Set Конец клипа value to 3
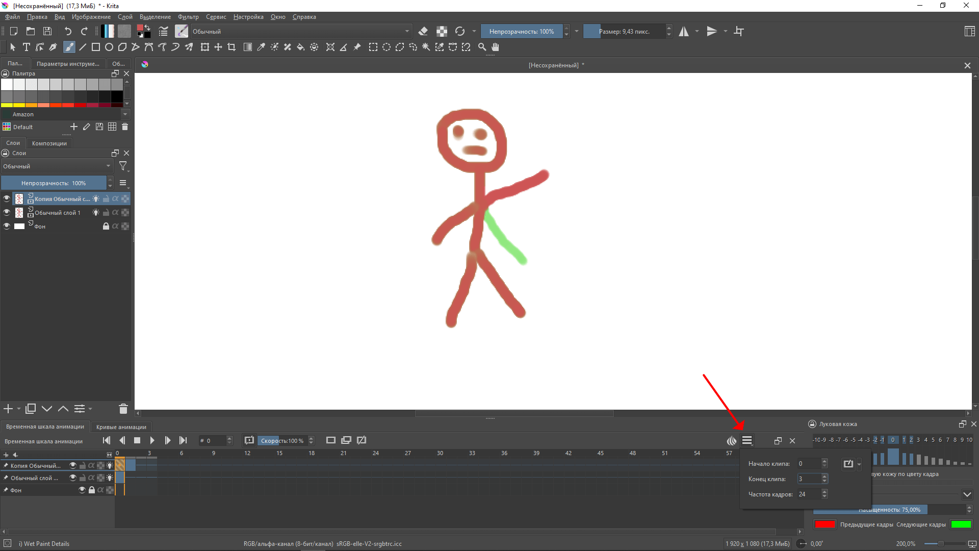 (808, 479)
